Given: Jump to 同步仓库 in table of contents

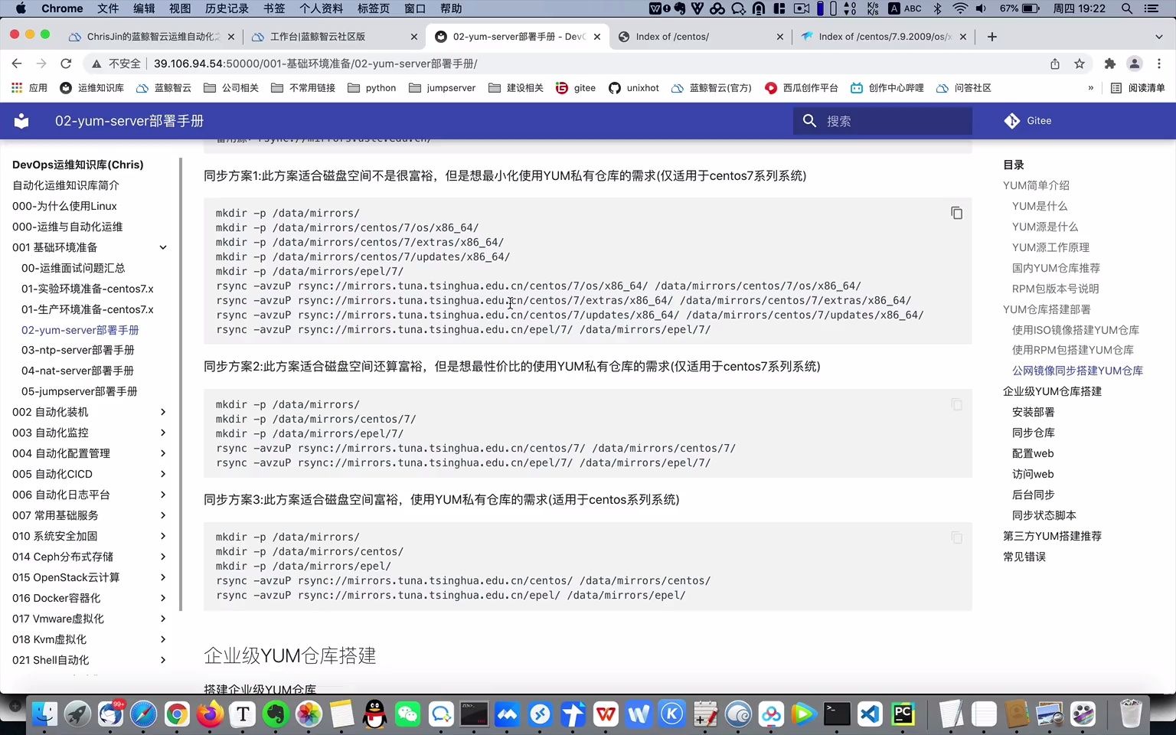Looking at the screenshot, I should pos(1034,433).
